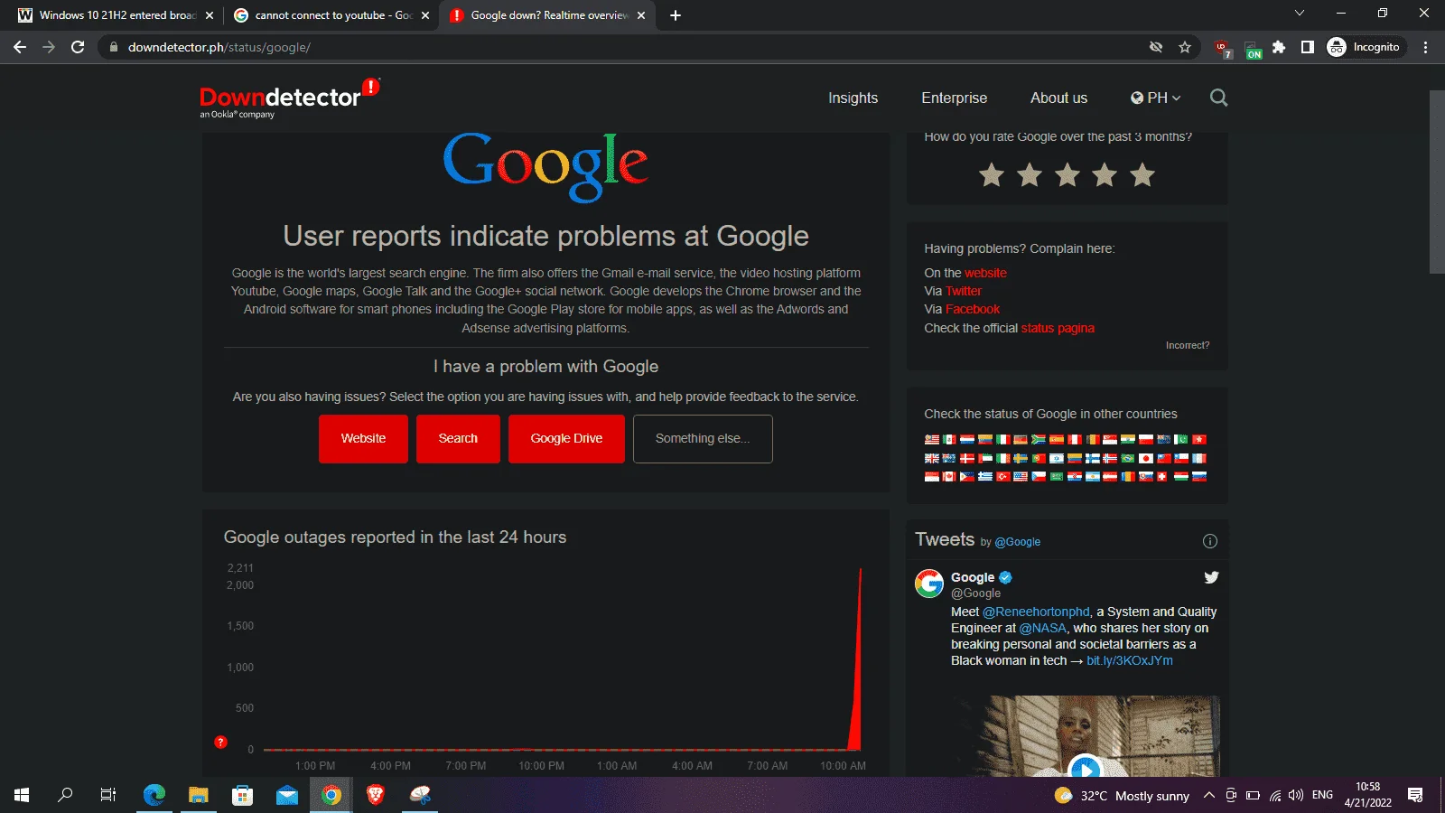Viewport: 1445px width, 813px height.
Task: Open @Google handle in Tweets header
Action: click(1018, 542)
